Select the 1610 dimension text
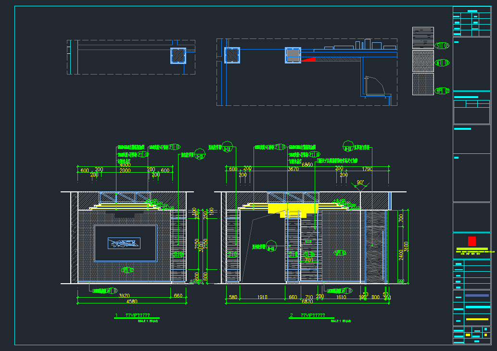497x351 pixels. [x=341, y=297]
